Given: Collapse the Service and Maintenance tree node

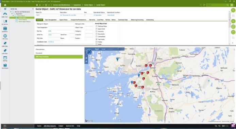Looking at the screenshot, I should point(11,12).
